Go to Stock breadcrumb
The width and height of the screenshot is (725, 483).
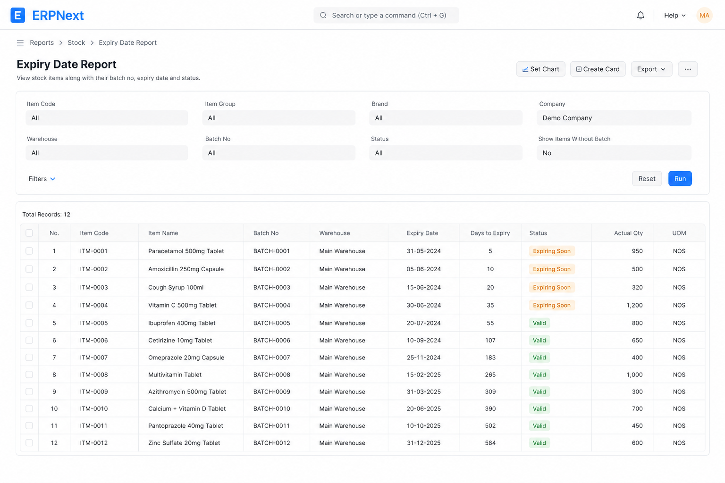76,43
